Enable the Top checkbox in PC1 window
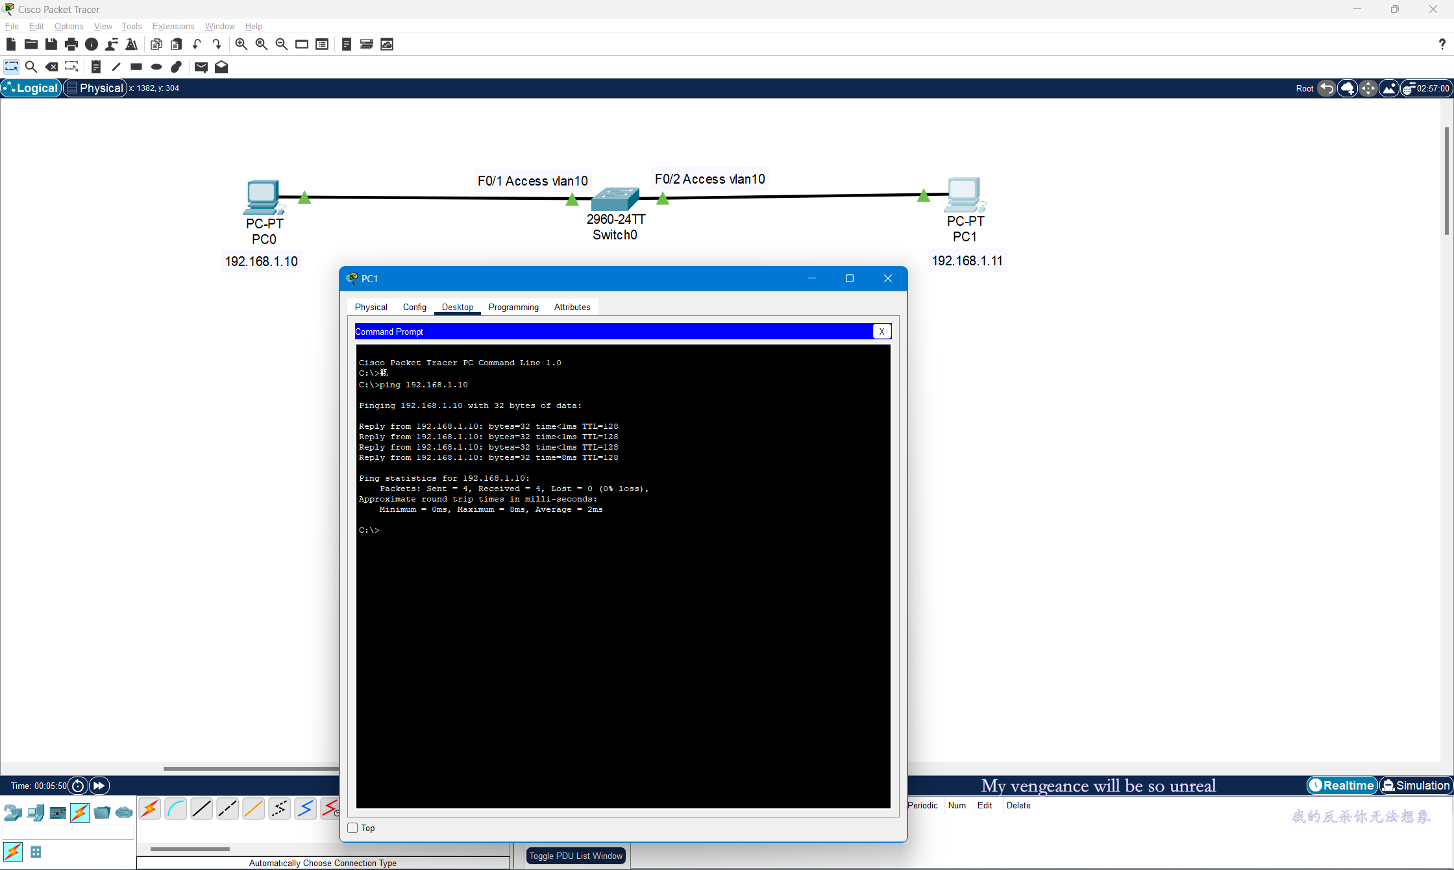This screenshot has width=1454, height=870. [x=352, y=828]
